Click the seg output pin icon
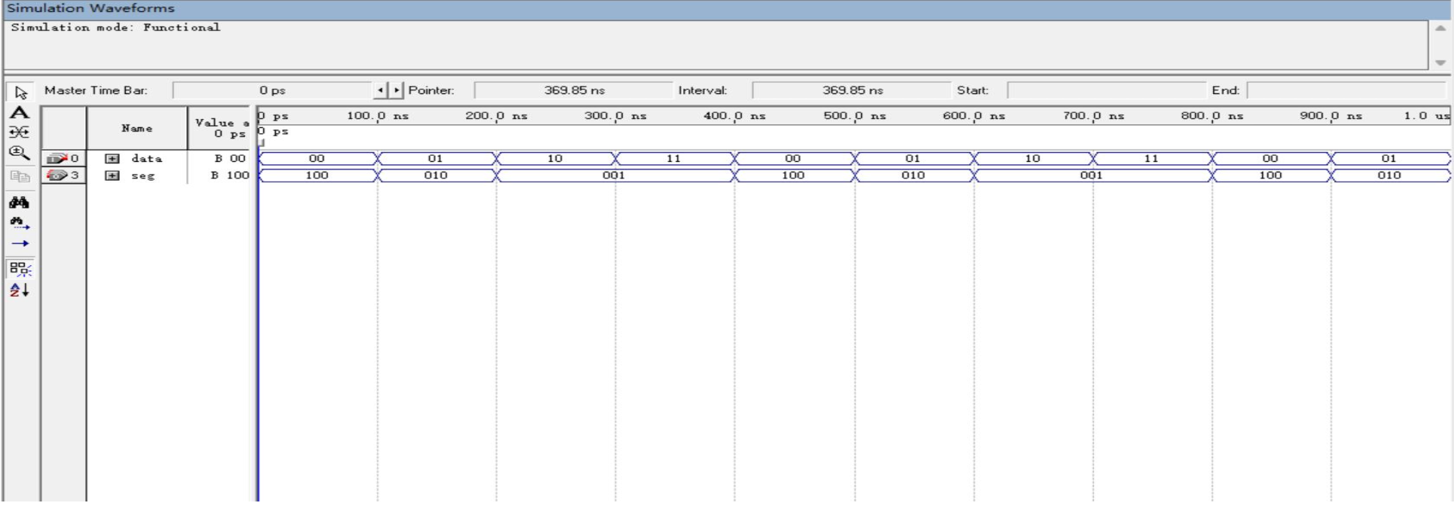The image size is (1455, 506). pos(57,175)
